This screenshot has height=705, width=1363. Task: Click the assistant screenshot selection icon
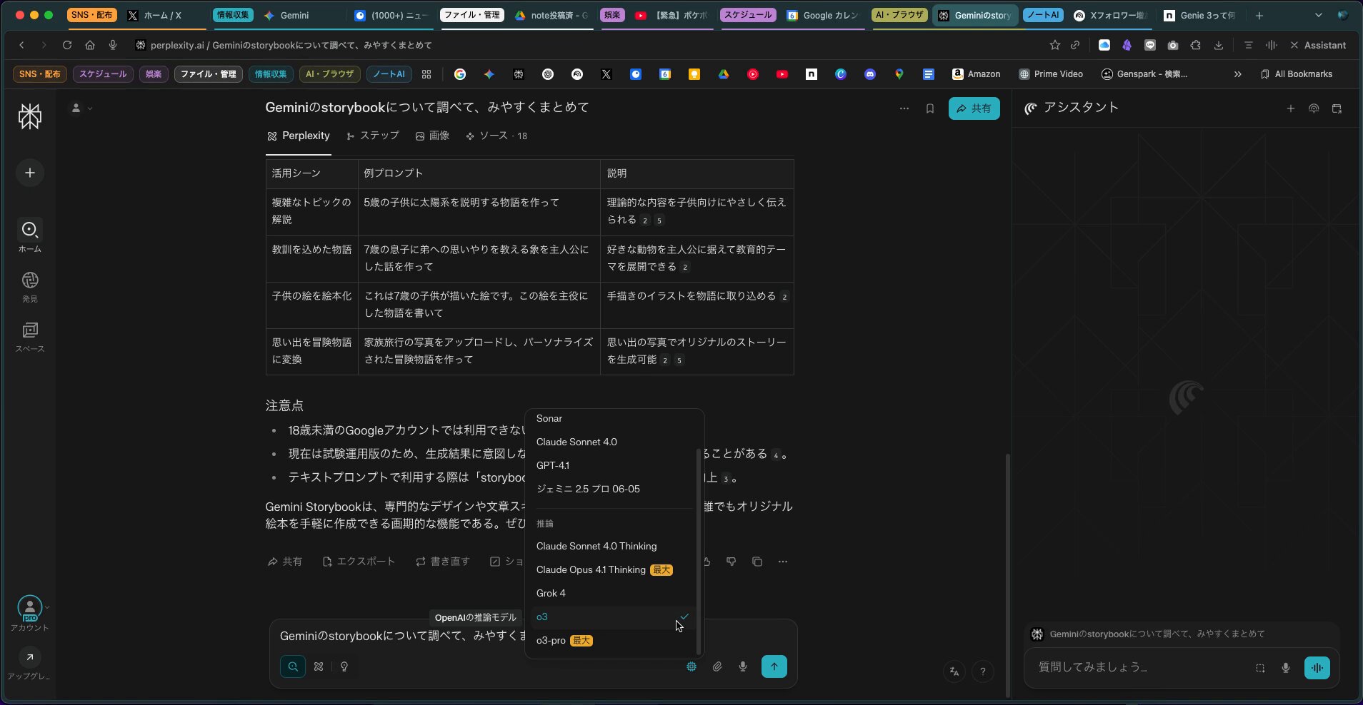(1260, 668)
